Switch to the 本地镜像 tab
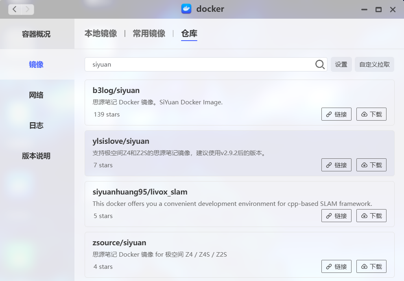The height and width of the screenshot is (281, 404). pos(101,33)
